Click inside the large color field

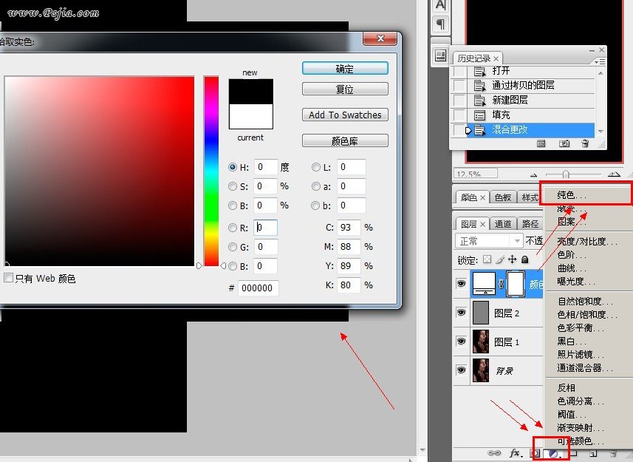point(100,170)
